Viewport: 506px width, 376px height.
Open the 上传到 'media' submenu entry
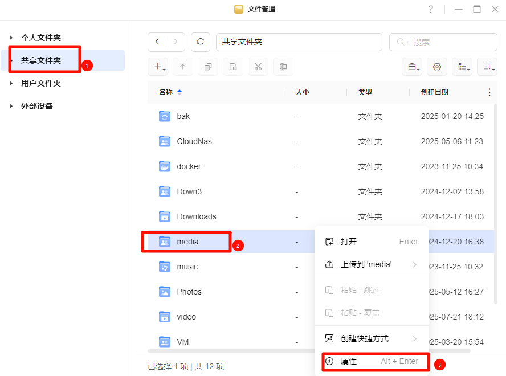[x=366, y=264]
